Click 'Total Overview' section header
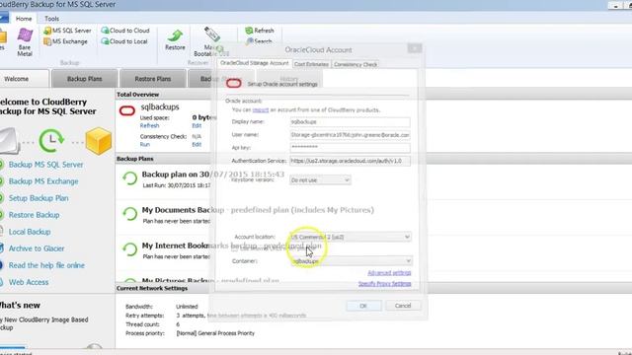Viewport: 632px width, 355px height. pos(138,95)
